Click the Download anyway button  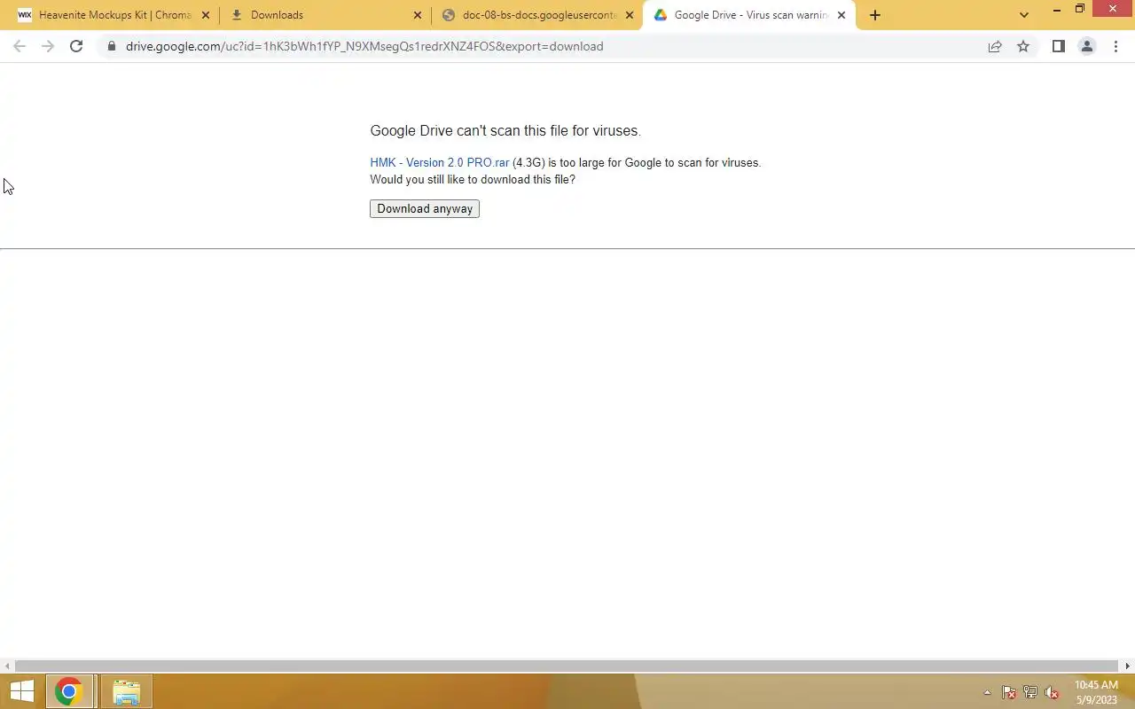coord(425,209)
